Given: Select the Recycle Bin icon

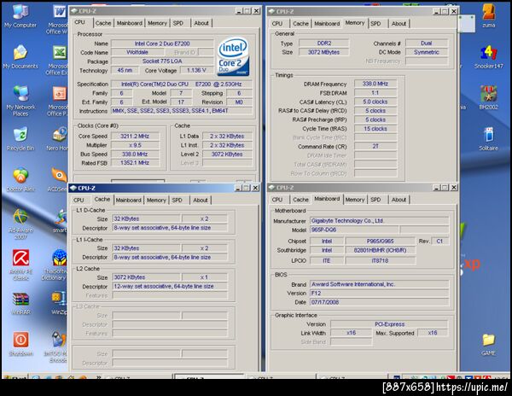Looking at the screenshot, I should tap(20, 134).
